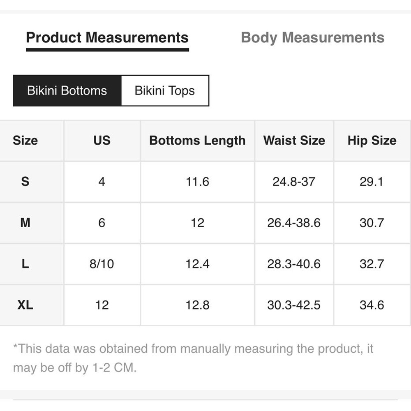Switch to the Body Measurements tab

[312, 37]
